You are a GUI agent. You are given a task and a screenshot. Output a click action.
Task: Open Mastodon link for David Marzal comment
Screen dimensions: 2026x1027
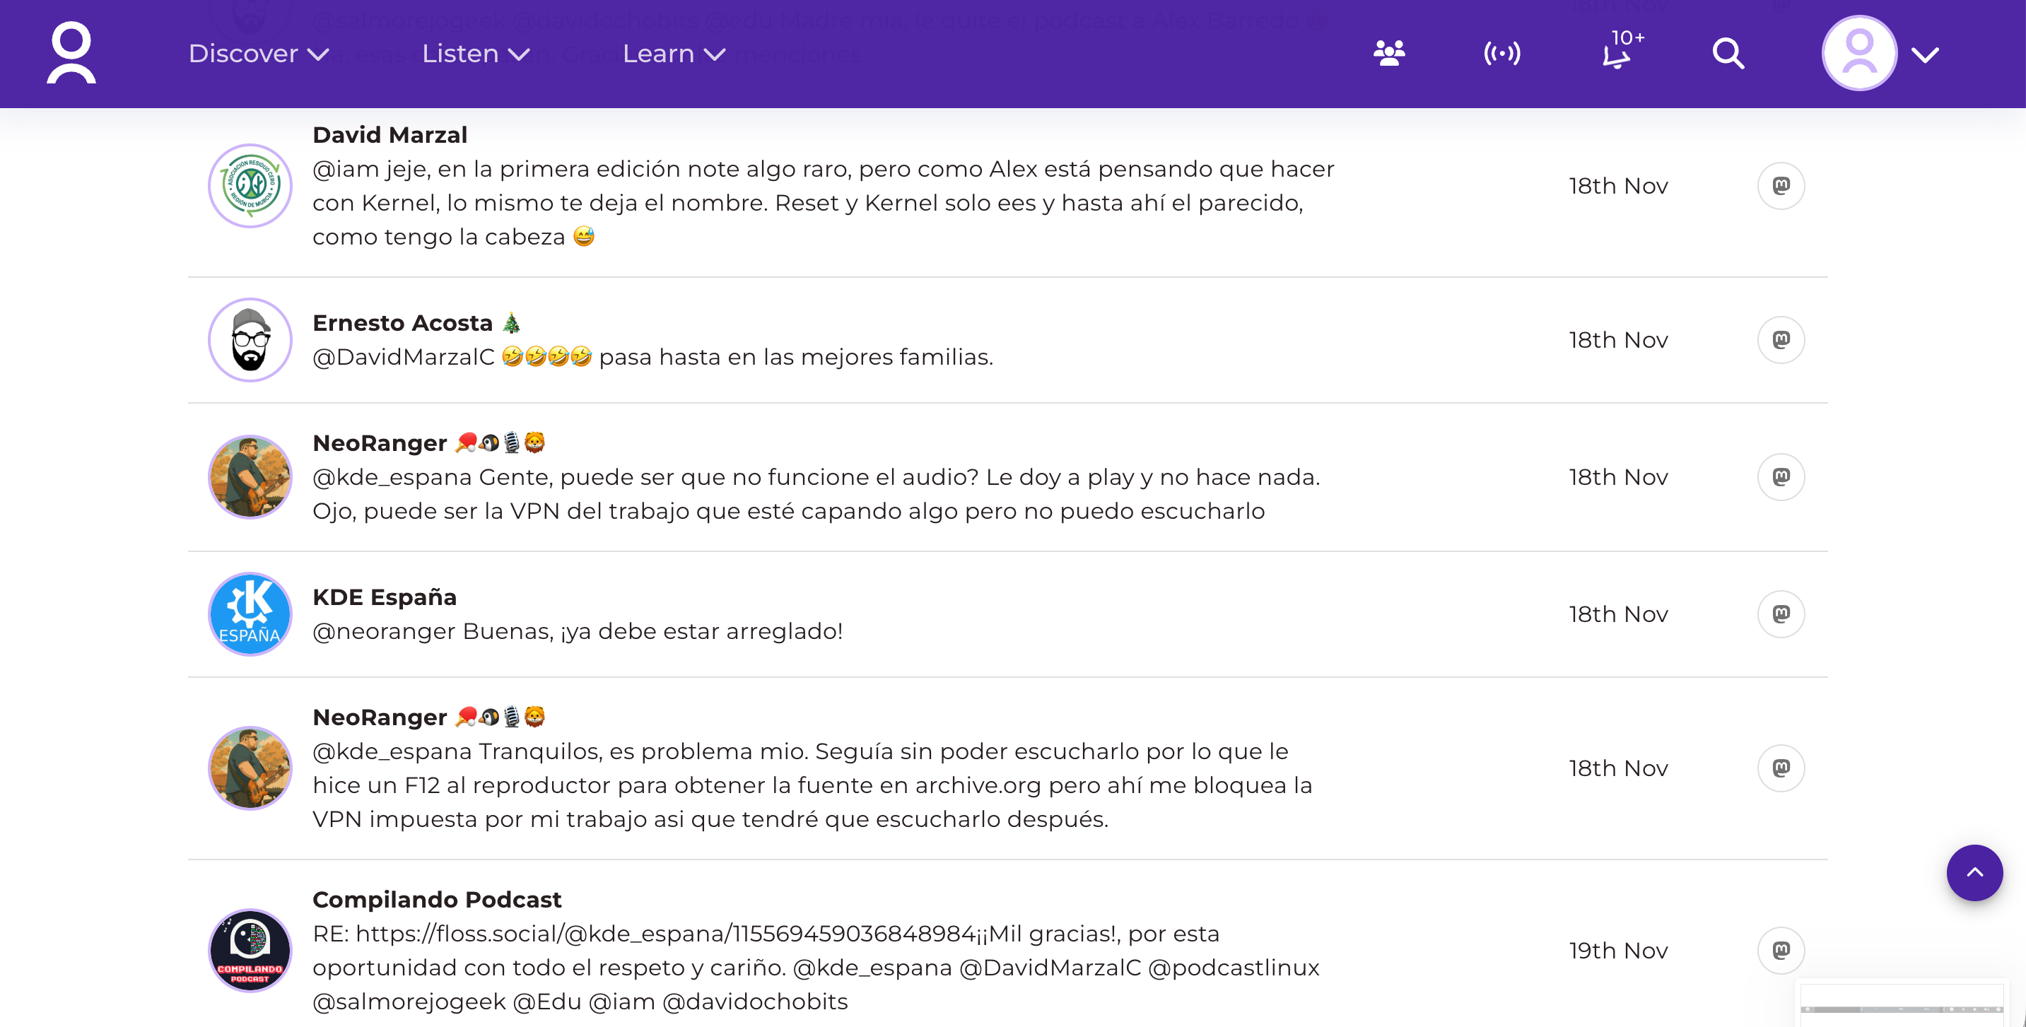1781,186
